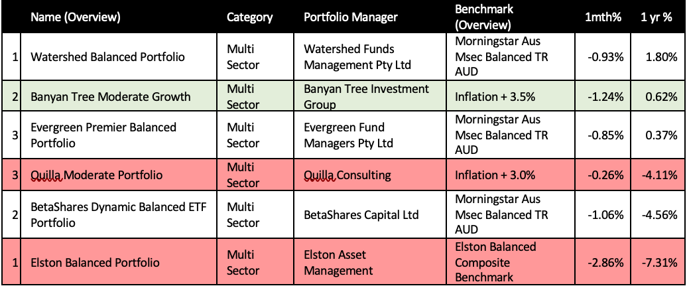
Task: Select BetaShares Dynamic Balanced ETF Portfolio cell
Action: tap(119, 214)
